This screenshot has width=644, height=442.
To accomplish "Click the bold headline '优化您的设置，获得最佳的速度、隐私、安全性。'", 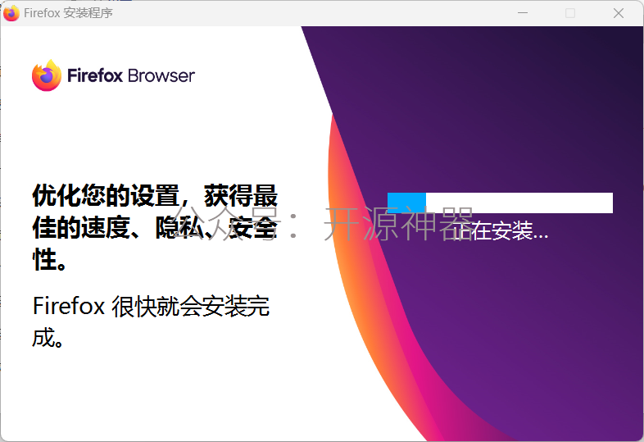I will 155,227.
